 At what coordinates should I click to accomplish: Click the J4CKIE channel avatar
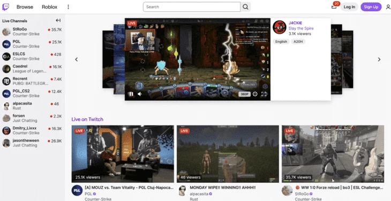pyautogui.click(x=279, y=27)
